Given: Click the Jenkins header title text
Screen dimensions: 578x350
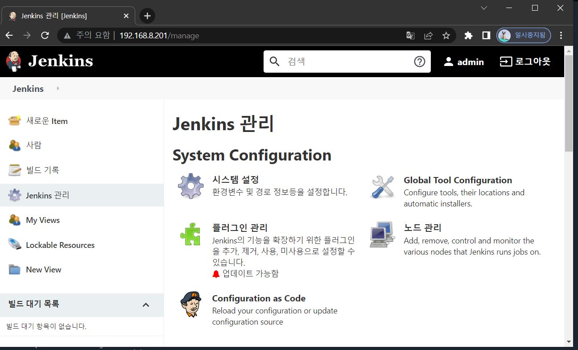Looking at the screenshot, I should [61, 61].
